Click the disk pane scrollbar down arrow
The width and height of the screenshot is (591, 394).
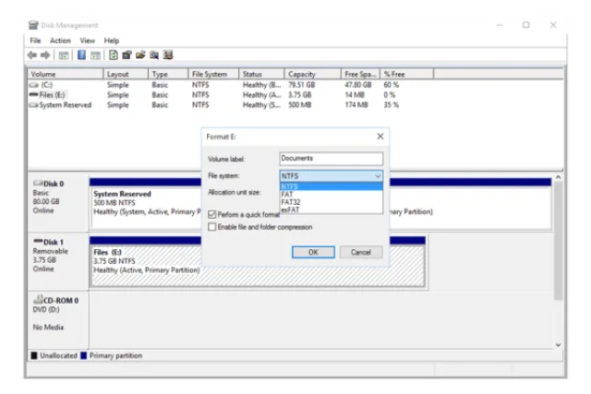click(x=558, y=345)
